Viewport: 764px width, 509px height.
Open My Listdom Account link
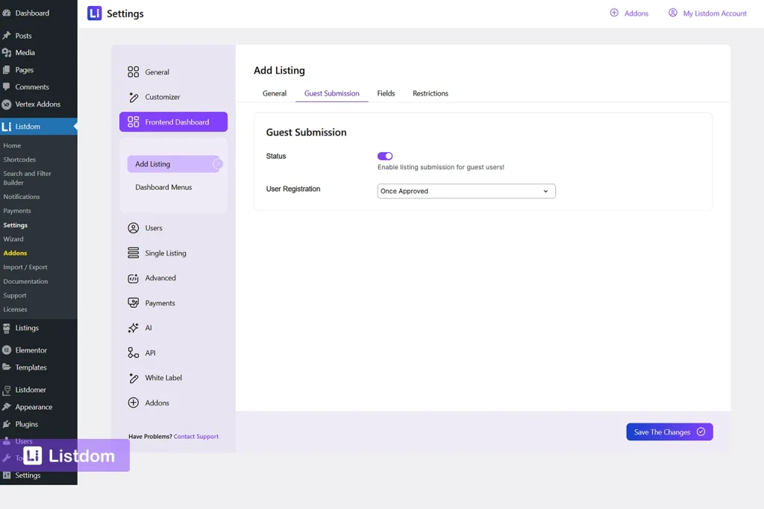[715, 13]
